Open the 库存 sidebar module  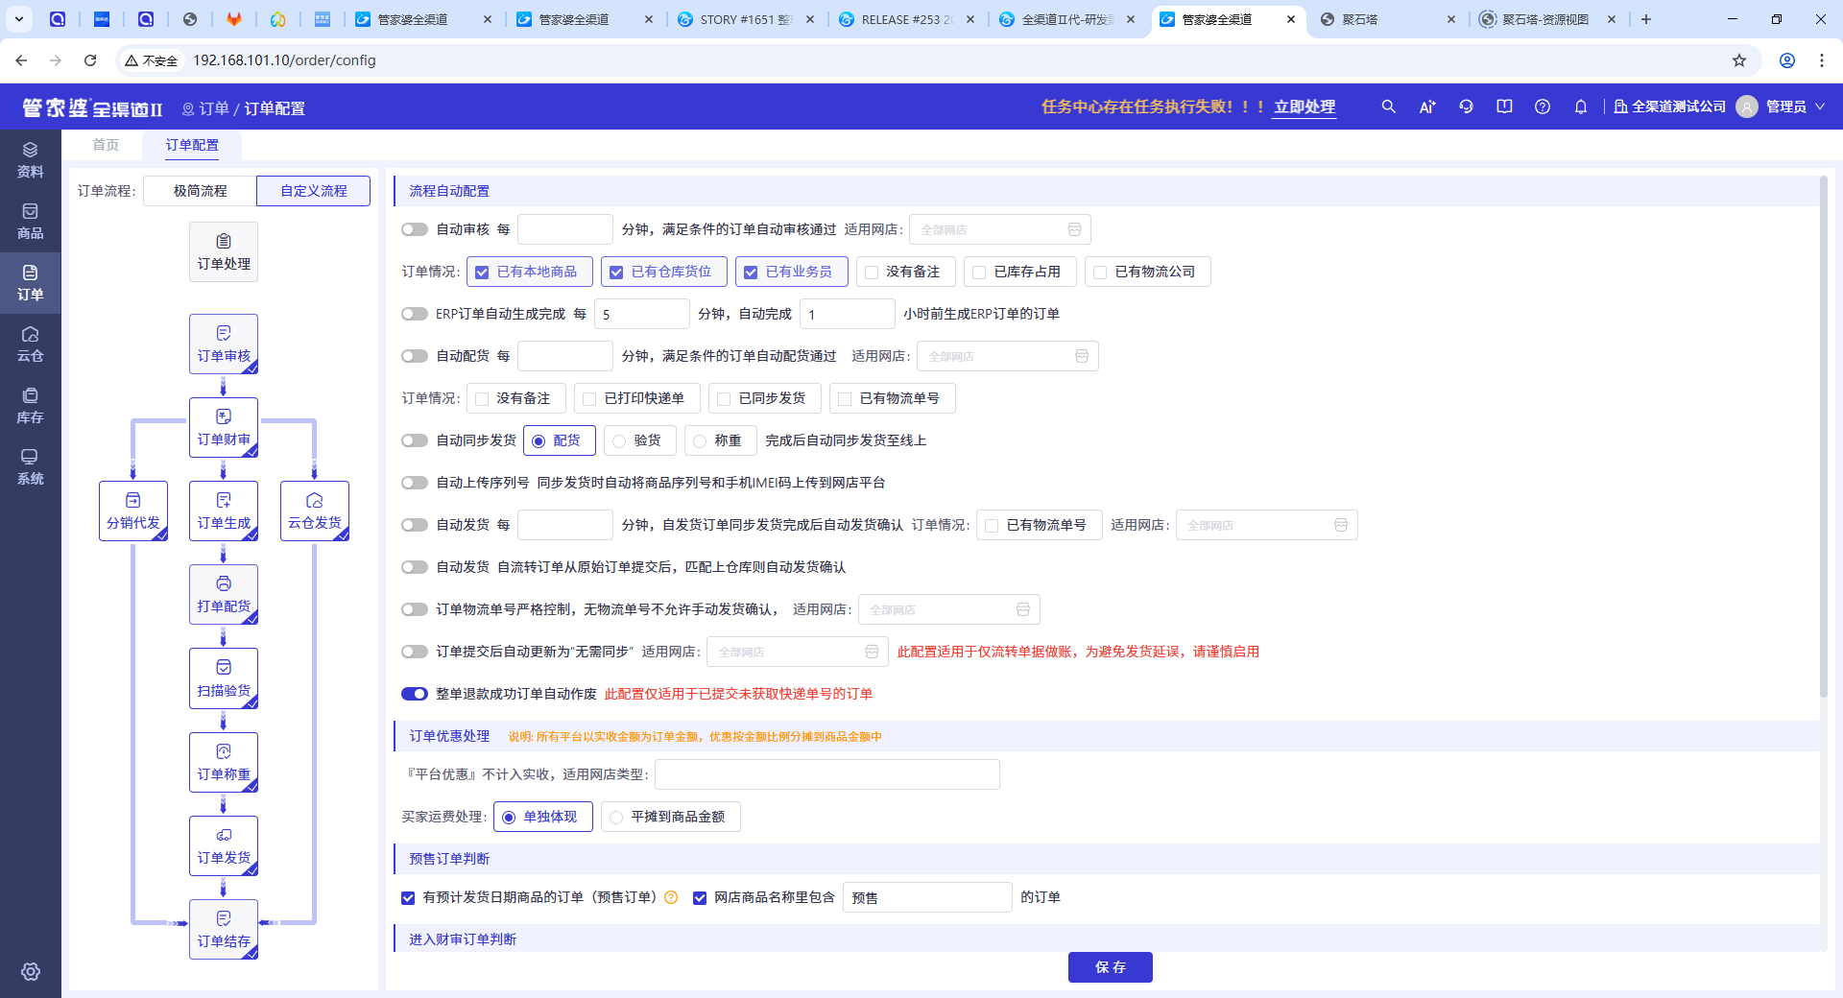tap(30, 406)
